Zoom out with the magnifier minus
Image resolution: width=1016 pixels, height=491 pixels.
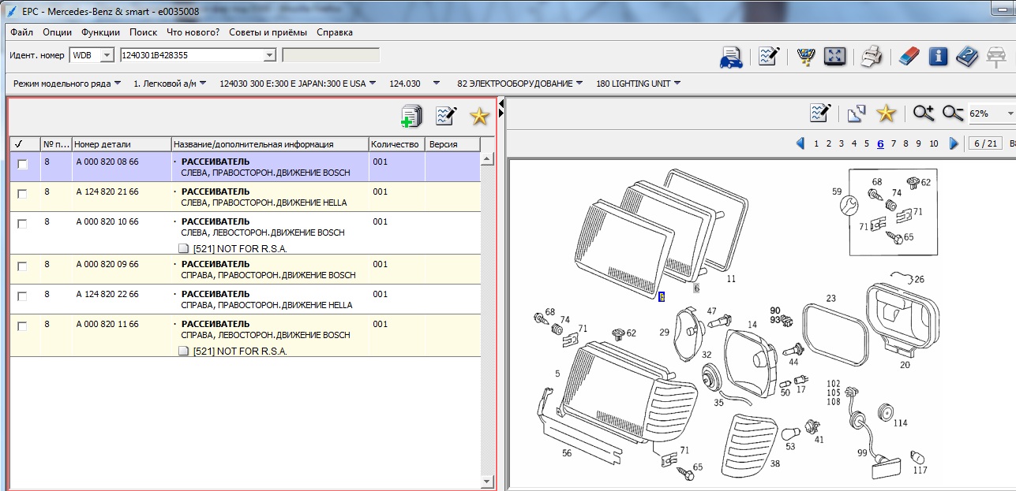pyautogui.click(x=953, y=113)
